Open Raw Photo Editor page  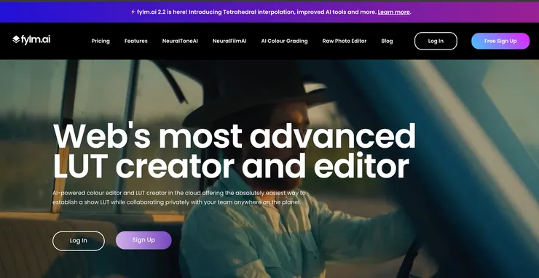click(x=345, y=41)
